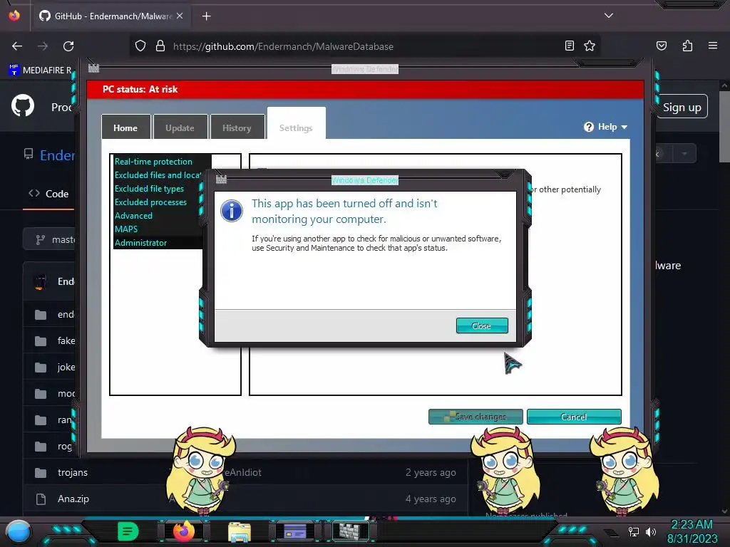Select Real-time protection setting
The height and width of the screenshot is (547, 730).
[x=154, y=162]
